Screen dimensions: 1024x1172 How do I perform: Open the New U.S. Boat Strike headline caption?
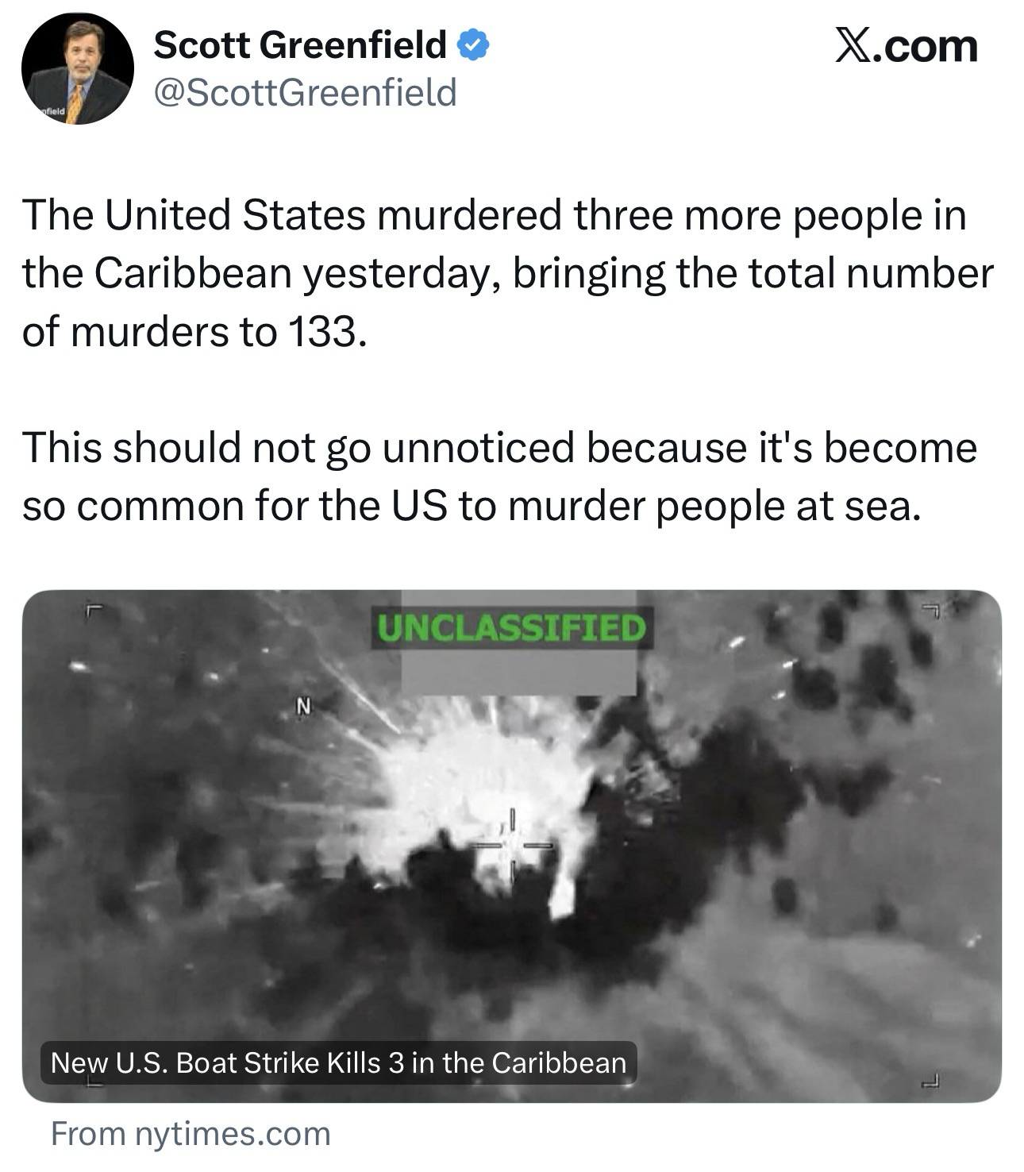click(x=339, y=1062)
